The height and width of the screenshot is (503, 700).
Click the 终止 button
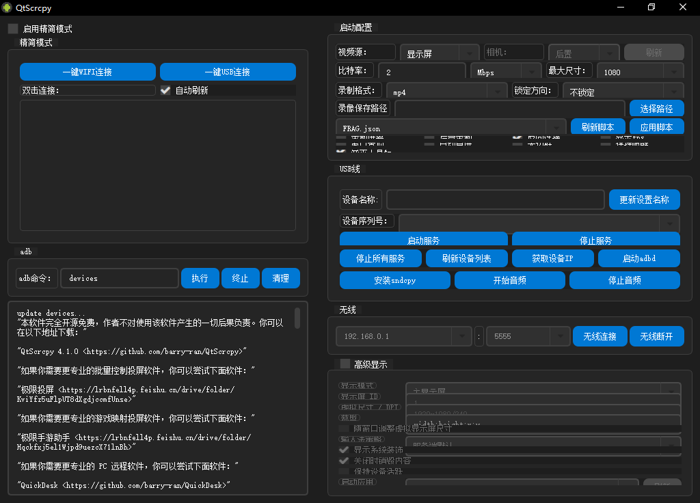(240, 278)
